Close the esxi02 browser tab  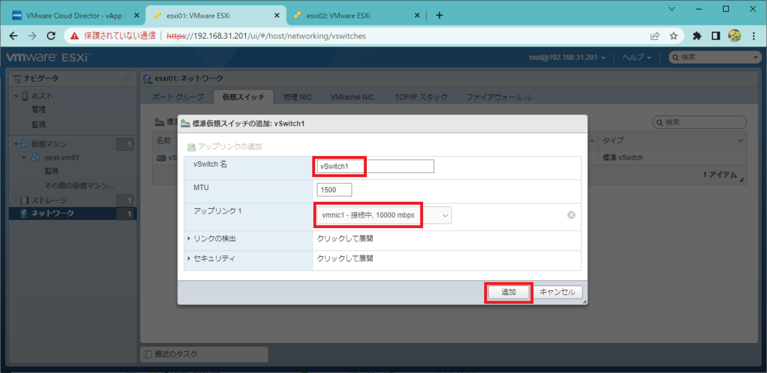click(419, 15)
